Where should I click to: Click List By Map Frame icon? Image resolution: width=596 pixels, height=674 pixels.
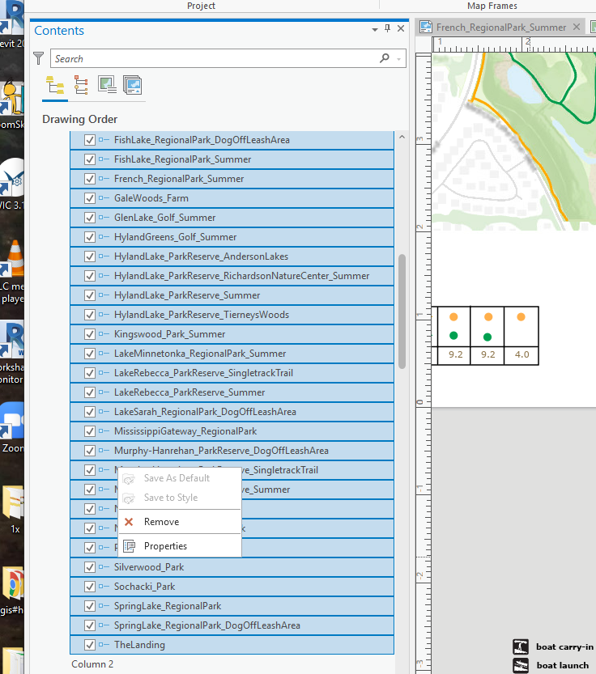click(x=107, y=85)
